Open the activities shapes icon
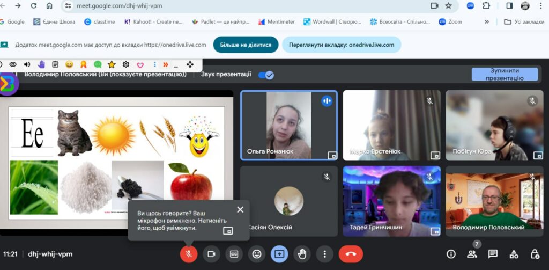This screenshot has height=270, width=549. (514, 254)
